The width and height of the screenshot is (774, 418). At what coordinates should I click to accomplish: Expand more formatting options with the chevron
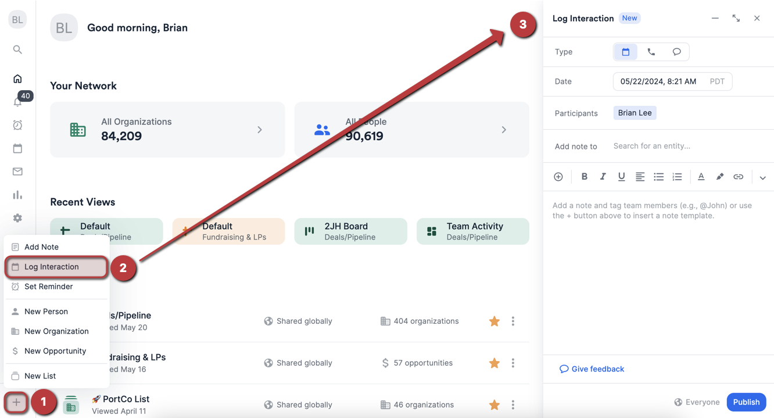tap(762, 177)
